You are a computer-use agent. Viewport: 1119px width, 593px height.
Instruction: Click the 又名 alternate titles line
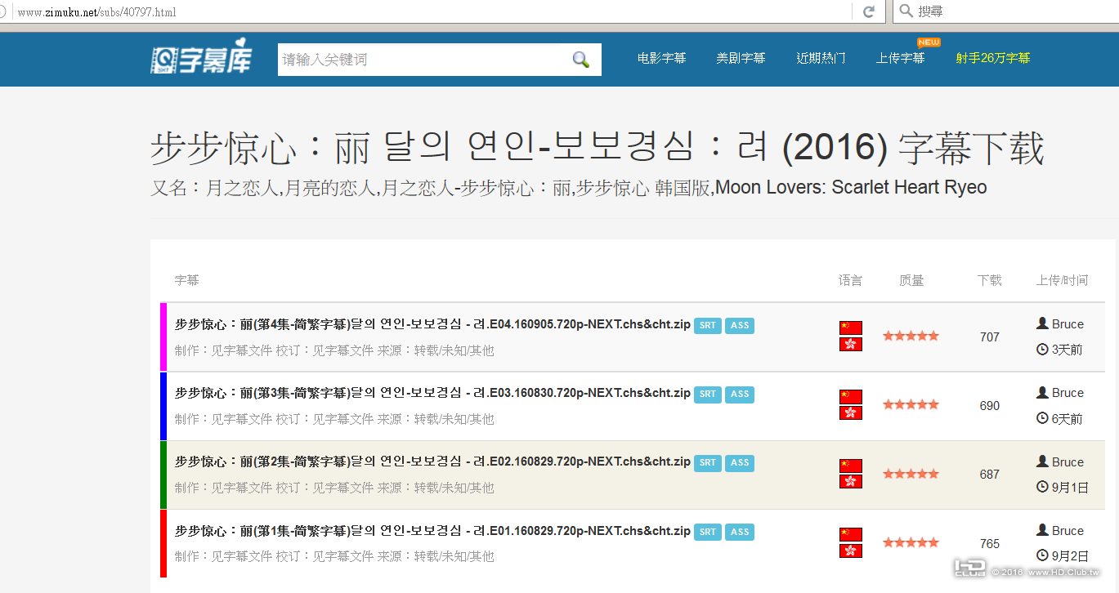(x=569, y=188)
